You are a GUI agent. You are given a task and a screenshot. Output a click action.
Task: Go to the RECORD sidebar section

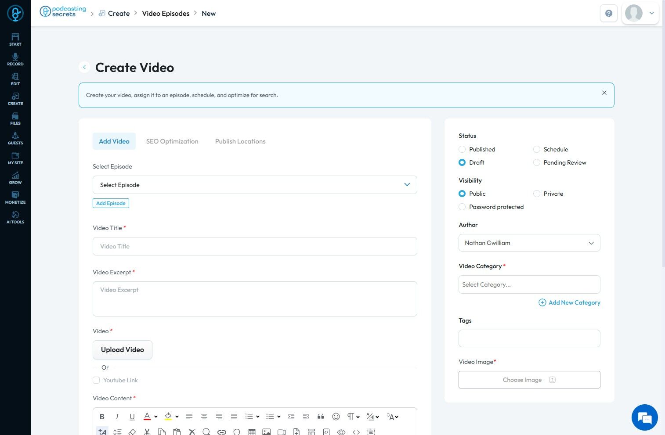tap(15, 59)
